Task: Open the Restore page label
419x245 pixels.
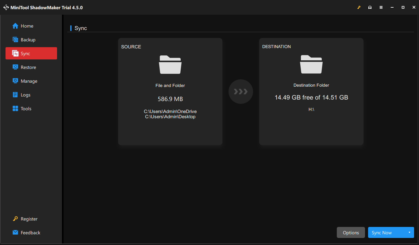Action: tap(29, 67)
